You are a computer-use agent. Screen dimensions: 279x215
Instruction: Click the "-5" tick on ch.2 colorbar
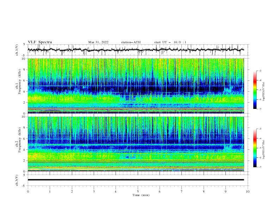click(260, 148)
